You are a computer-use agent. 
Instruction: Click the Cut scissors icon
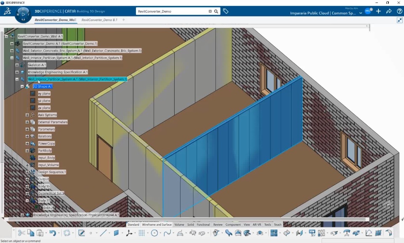pyautogui.click(x=21, y=233)
